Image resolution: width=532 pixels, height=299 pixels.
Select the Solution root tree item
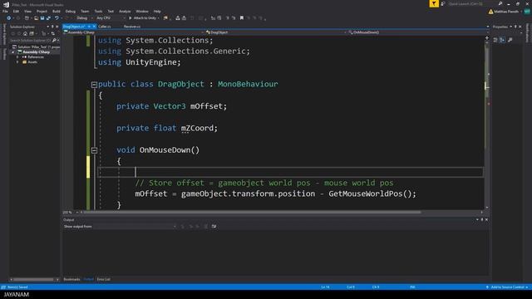point(37,47)
